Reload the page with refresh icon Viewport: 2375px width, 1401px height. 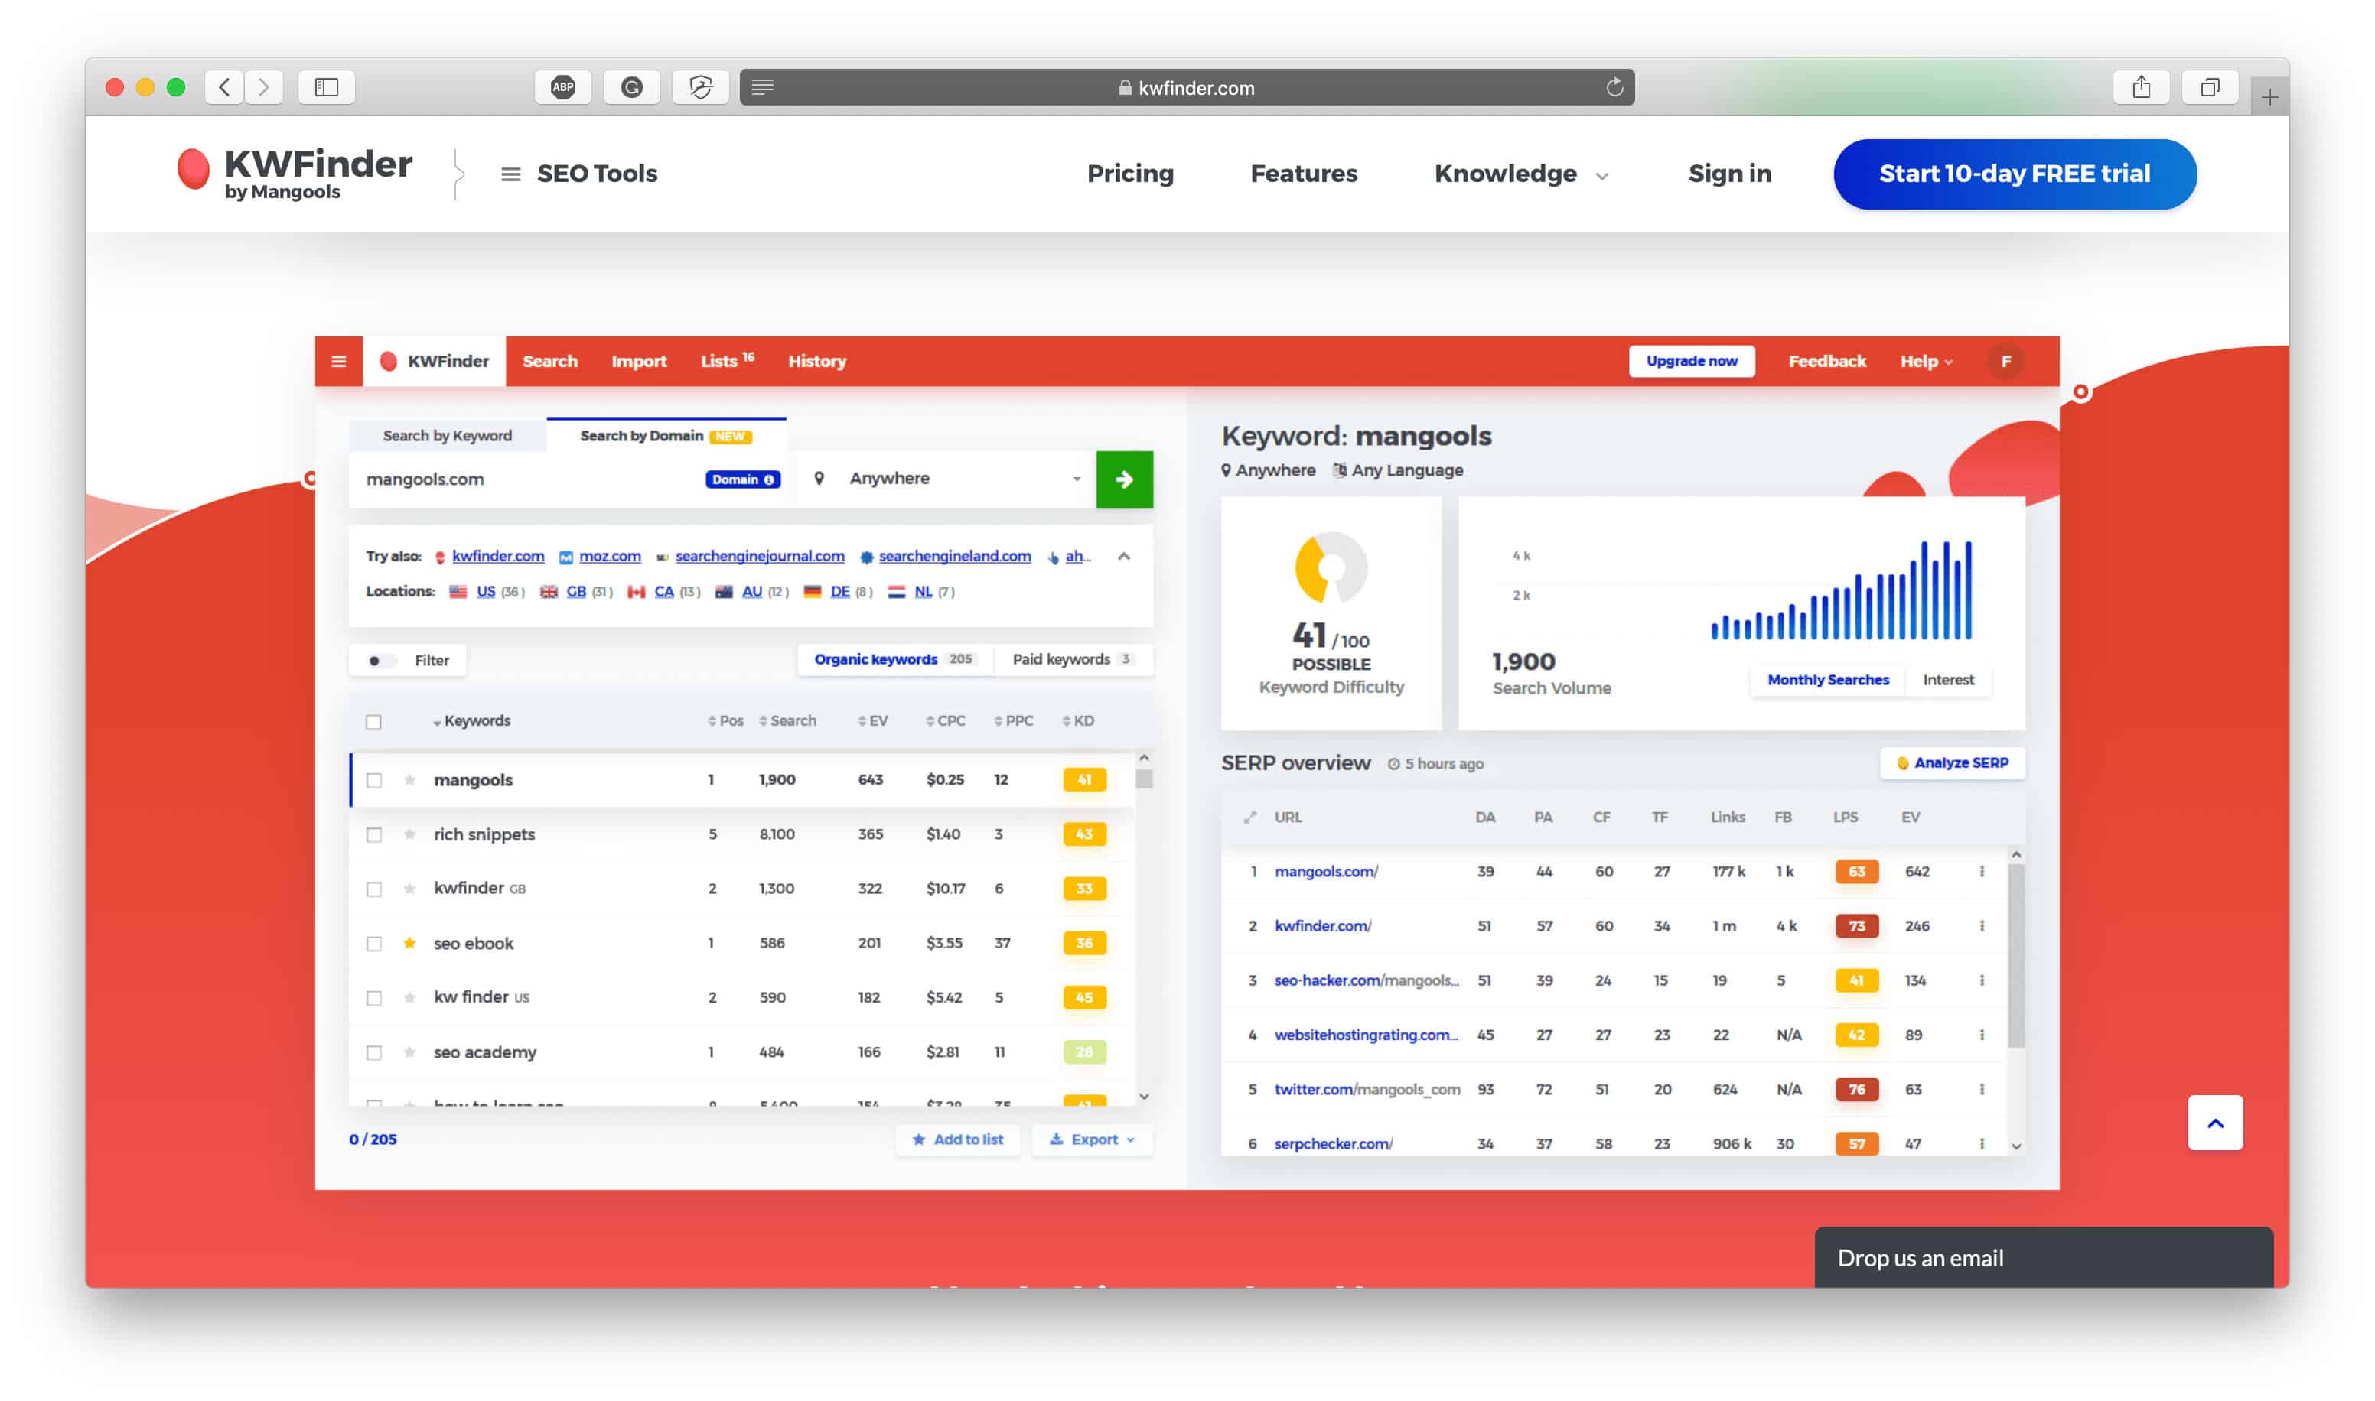coord(1614,88)
